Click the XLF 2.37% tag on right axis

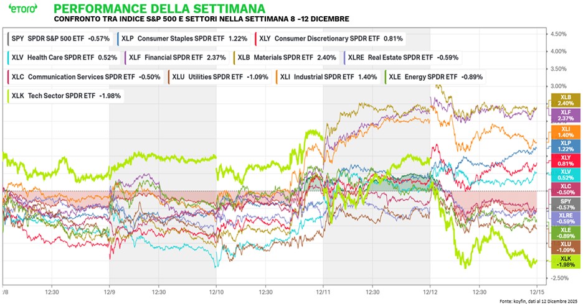coord(562,114)
